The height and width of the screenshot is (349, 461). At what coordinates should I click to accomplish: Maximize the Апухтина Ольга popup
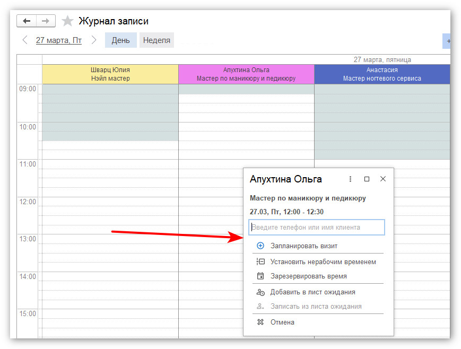(x=367, y=179)
